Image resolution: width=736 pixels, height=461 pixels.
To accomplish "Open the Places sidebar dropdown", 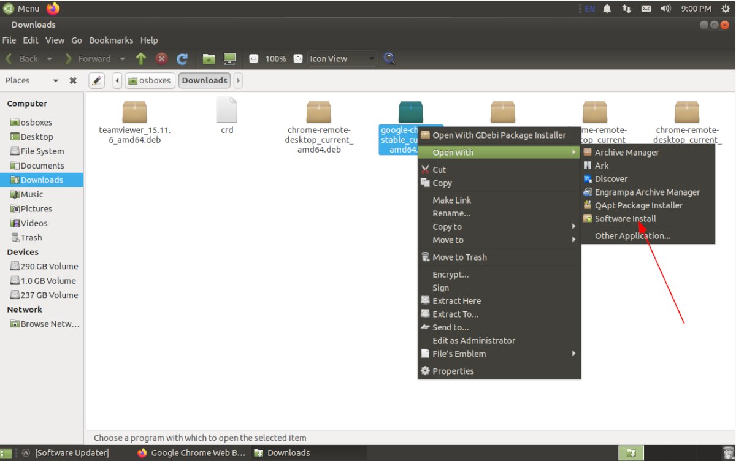I will [x=55, y=80].
